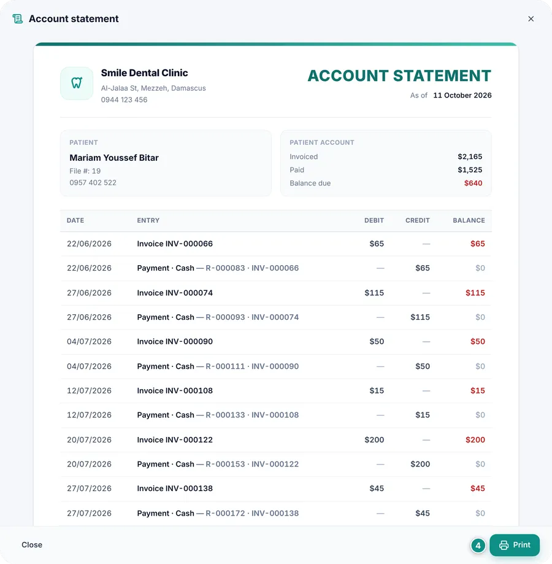This screenshot has width=552, height=564.
Task: Click the DEBIT column header
Action: click(374, 220)
